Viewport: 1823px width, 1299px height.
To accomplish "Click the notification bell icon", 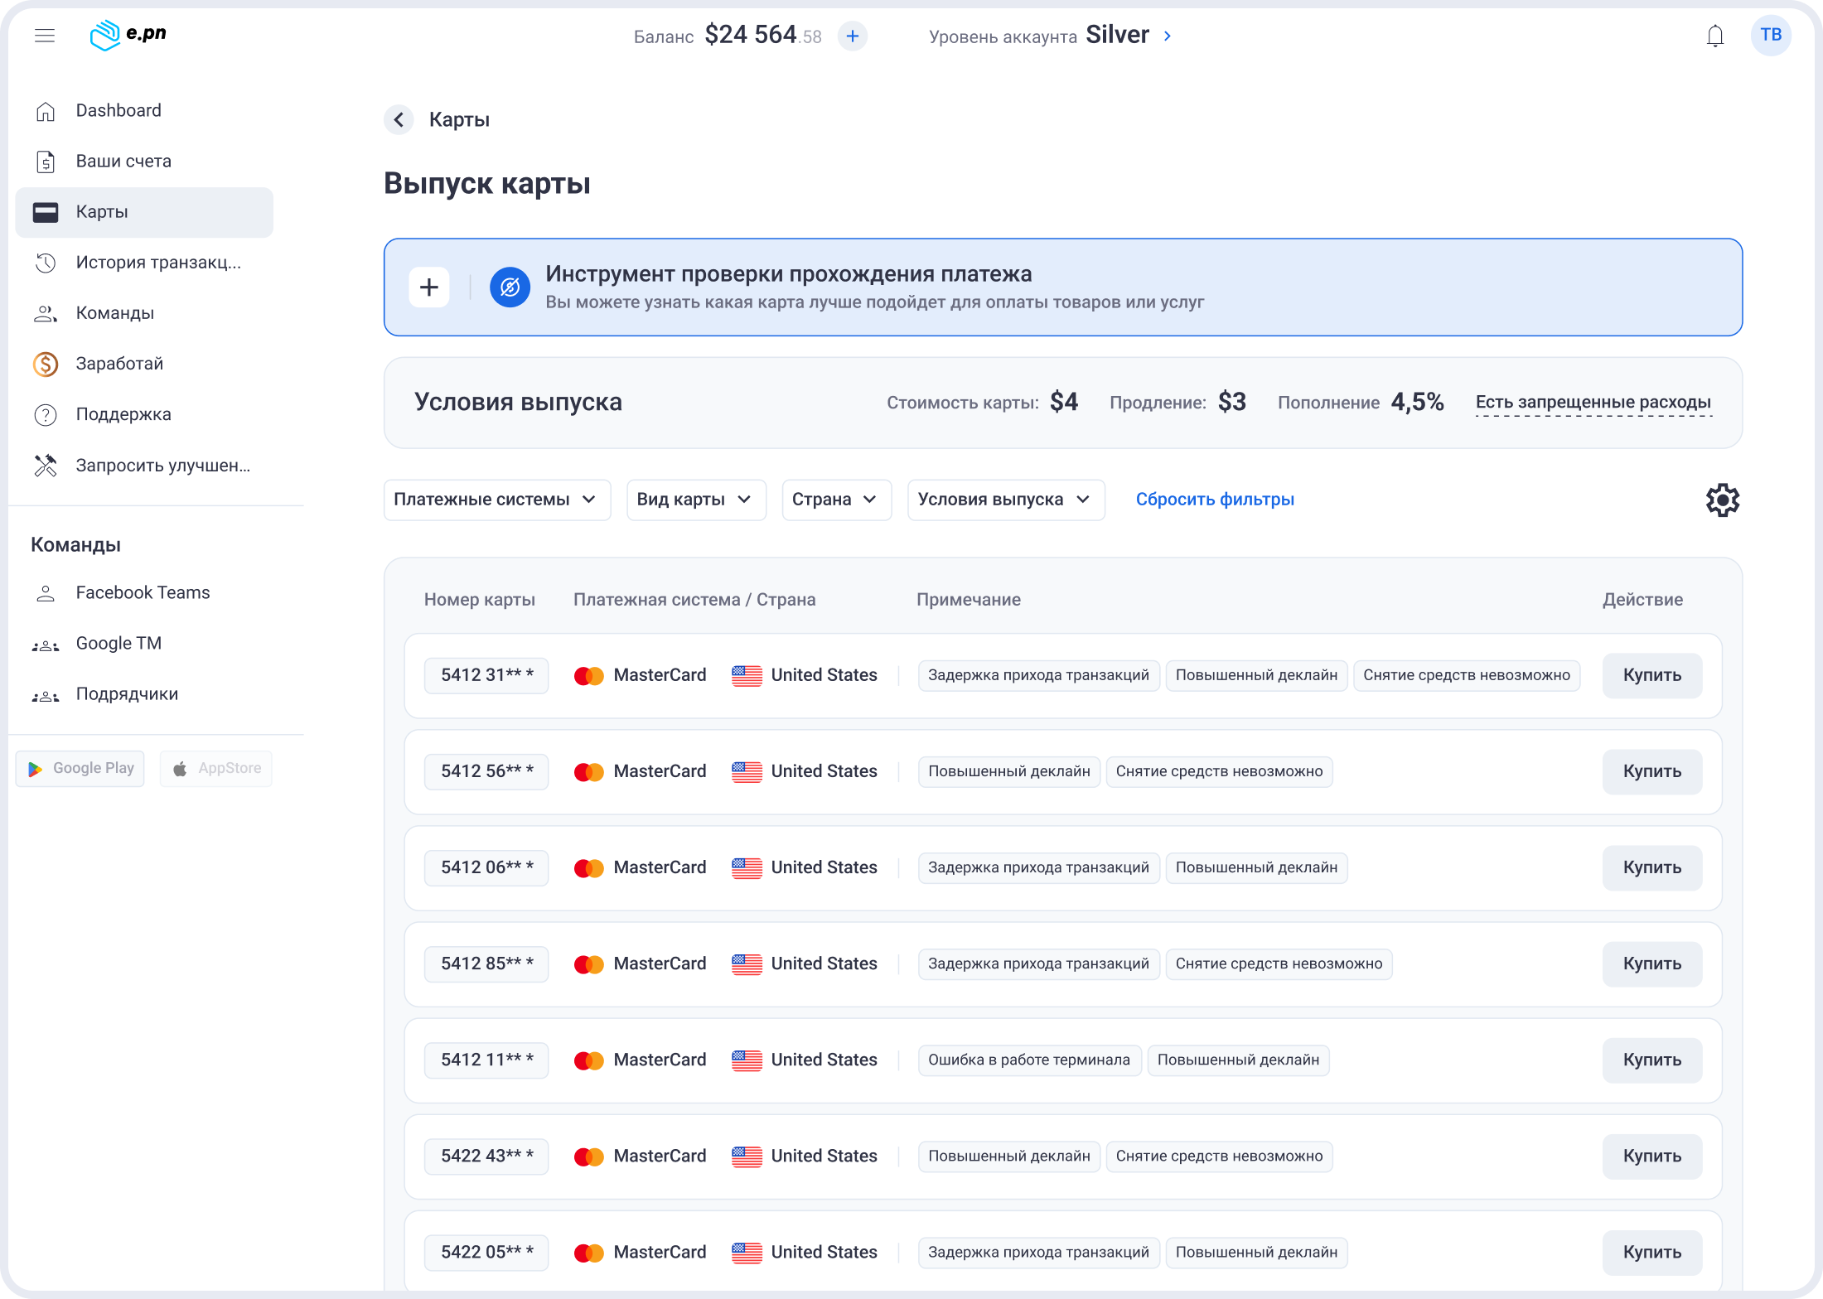I will coord(1714,36).
